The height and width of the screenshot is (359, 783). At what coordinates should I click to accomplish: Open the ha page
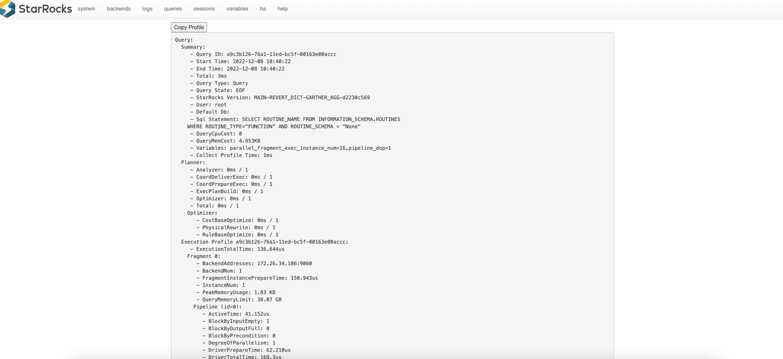coord(262,9)
